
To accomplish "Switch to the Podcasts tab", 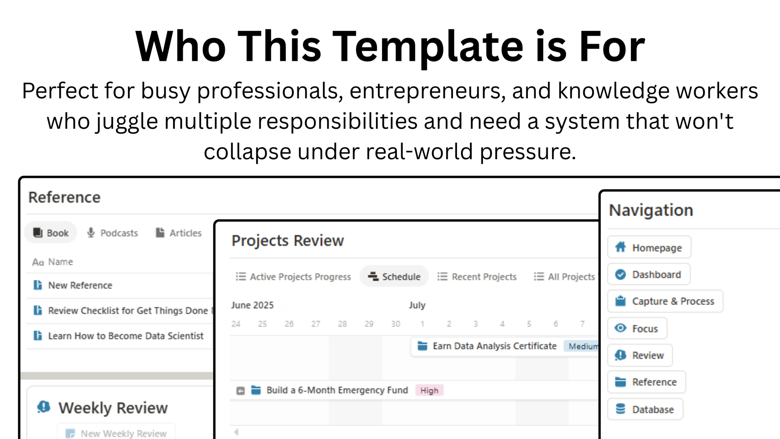I will [x=113, y=233].
